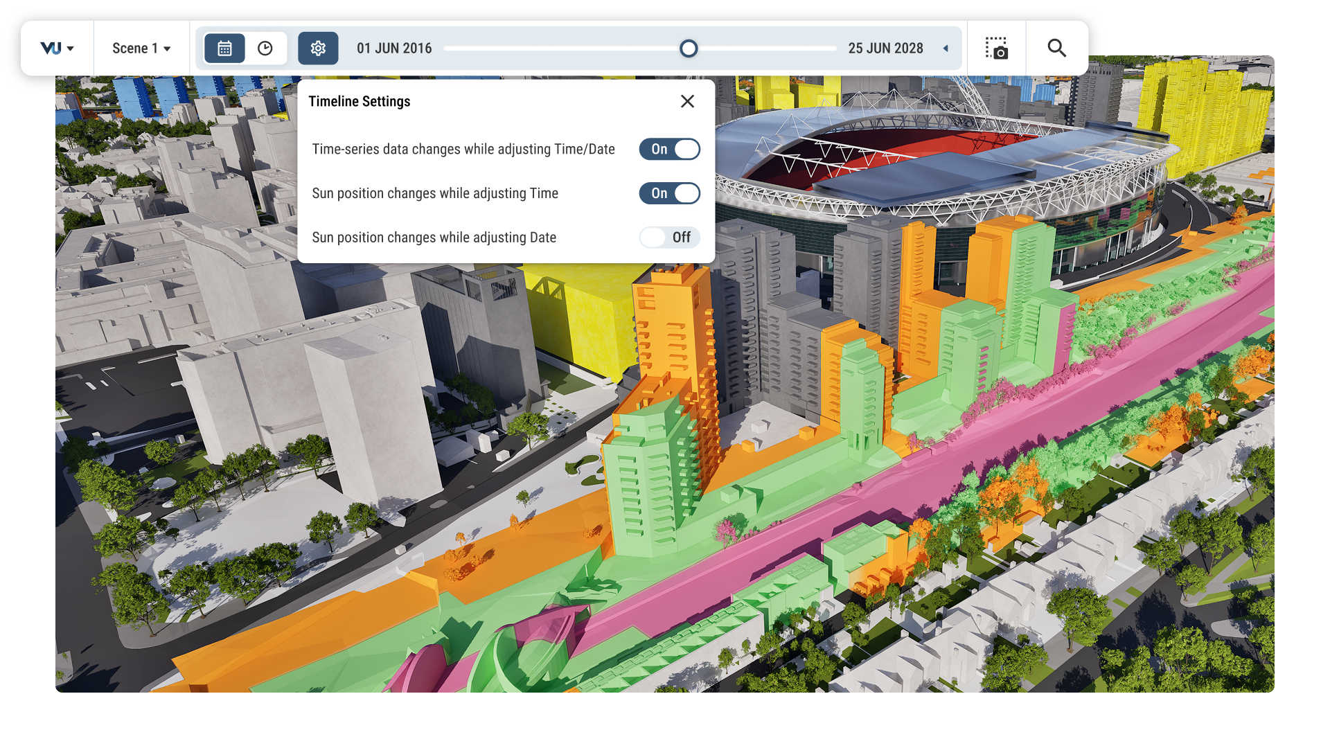1330x748 pixels.
Task: Click the sun position adjusting Date label
Action: pos(434,238)
